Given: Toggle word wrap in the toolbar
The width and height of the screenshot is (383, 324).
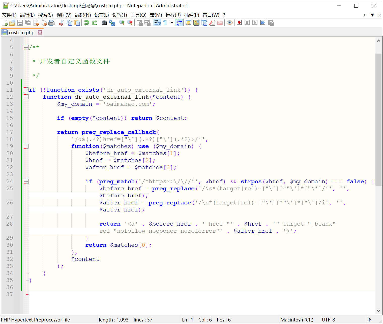Looking at the screenshot, I should (157, 23).
